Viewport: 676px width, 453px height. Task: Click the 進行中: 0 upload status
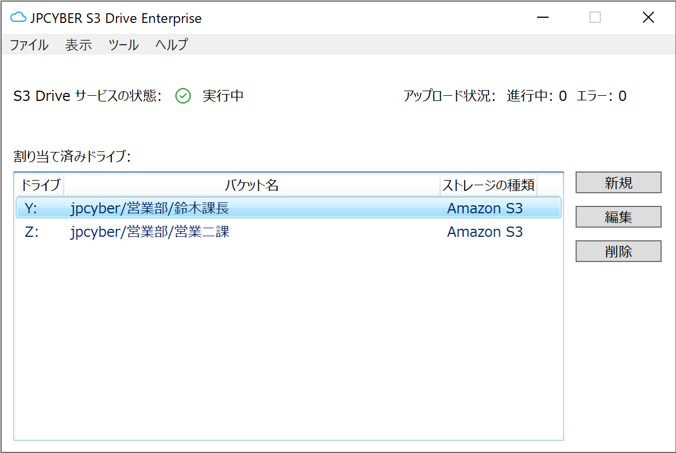537,96
